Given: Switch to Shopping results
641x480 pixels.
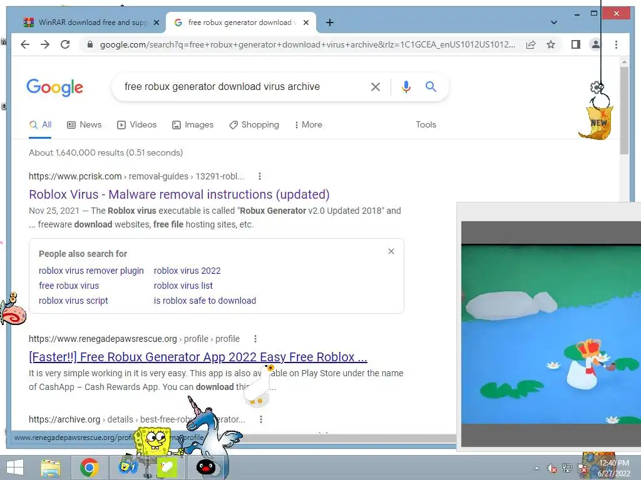Looking at the screenshot, I should pos(254,125).
